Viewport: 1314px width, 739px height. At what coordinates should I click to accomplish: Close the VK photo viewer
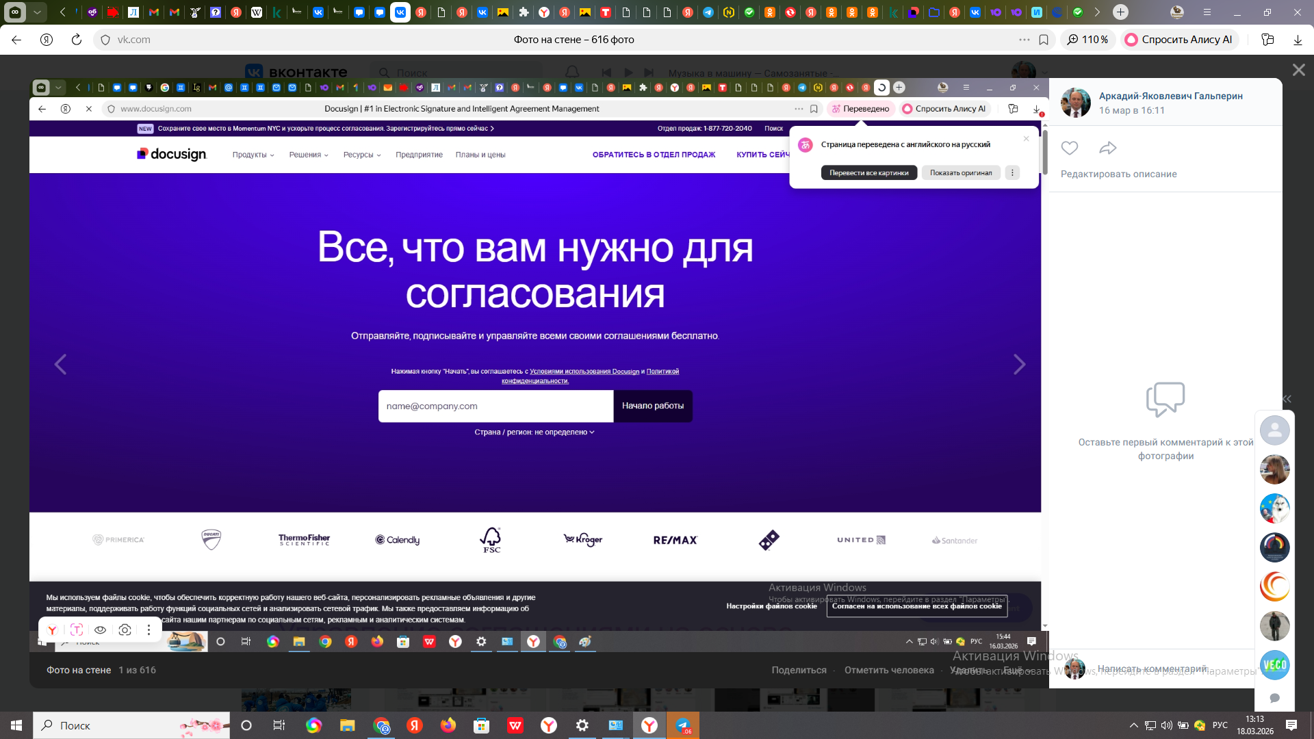click(x=1298, y=70)
